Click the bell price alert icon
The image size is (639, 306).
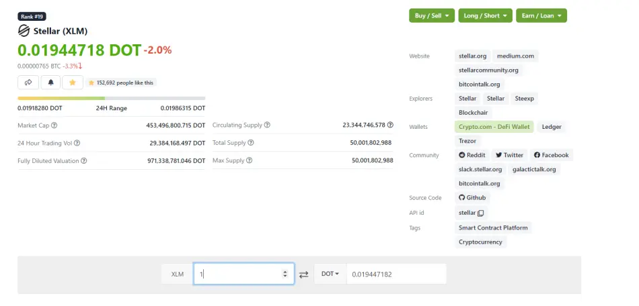click(50, 83)
